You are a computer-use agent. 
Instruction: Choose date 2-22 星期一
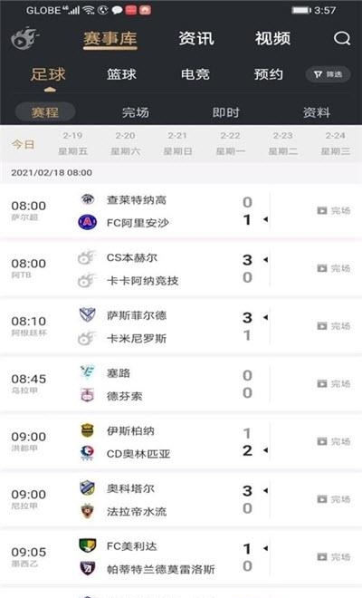230,143
